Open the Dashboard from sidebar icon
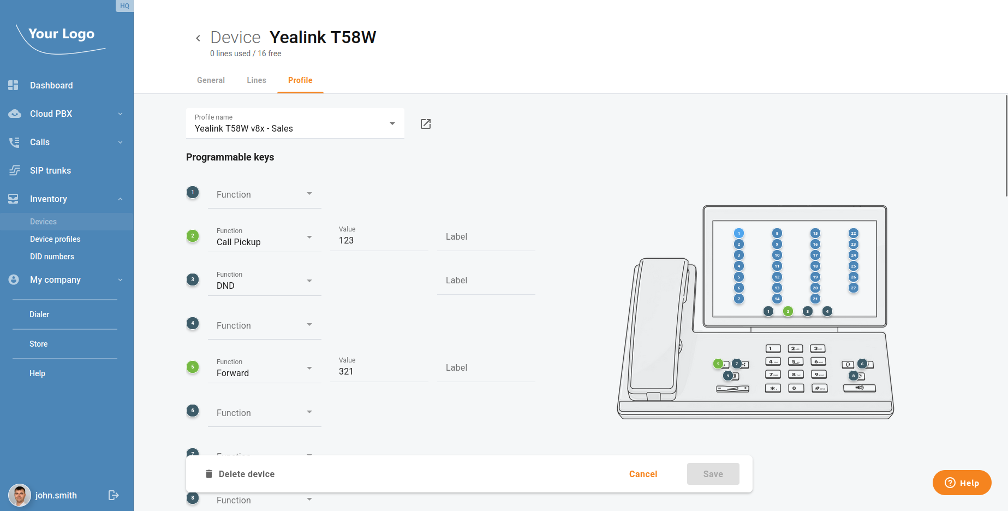The image size is (1008, 511). (14, 85)
